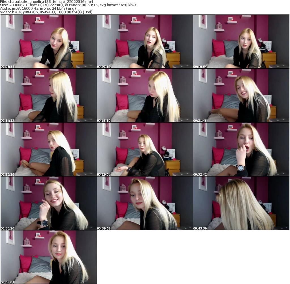Select the frame at 00:14:32
The width and height of the screenshot is (290, 284).
49,95
